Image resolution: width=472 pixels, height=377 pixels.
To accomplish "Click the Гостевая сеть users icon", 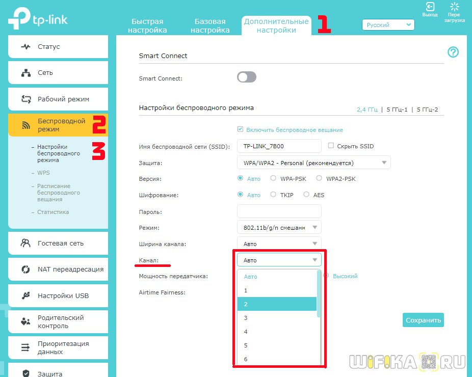I will 25,243.
